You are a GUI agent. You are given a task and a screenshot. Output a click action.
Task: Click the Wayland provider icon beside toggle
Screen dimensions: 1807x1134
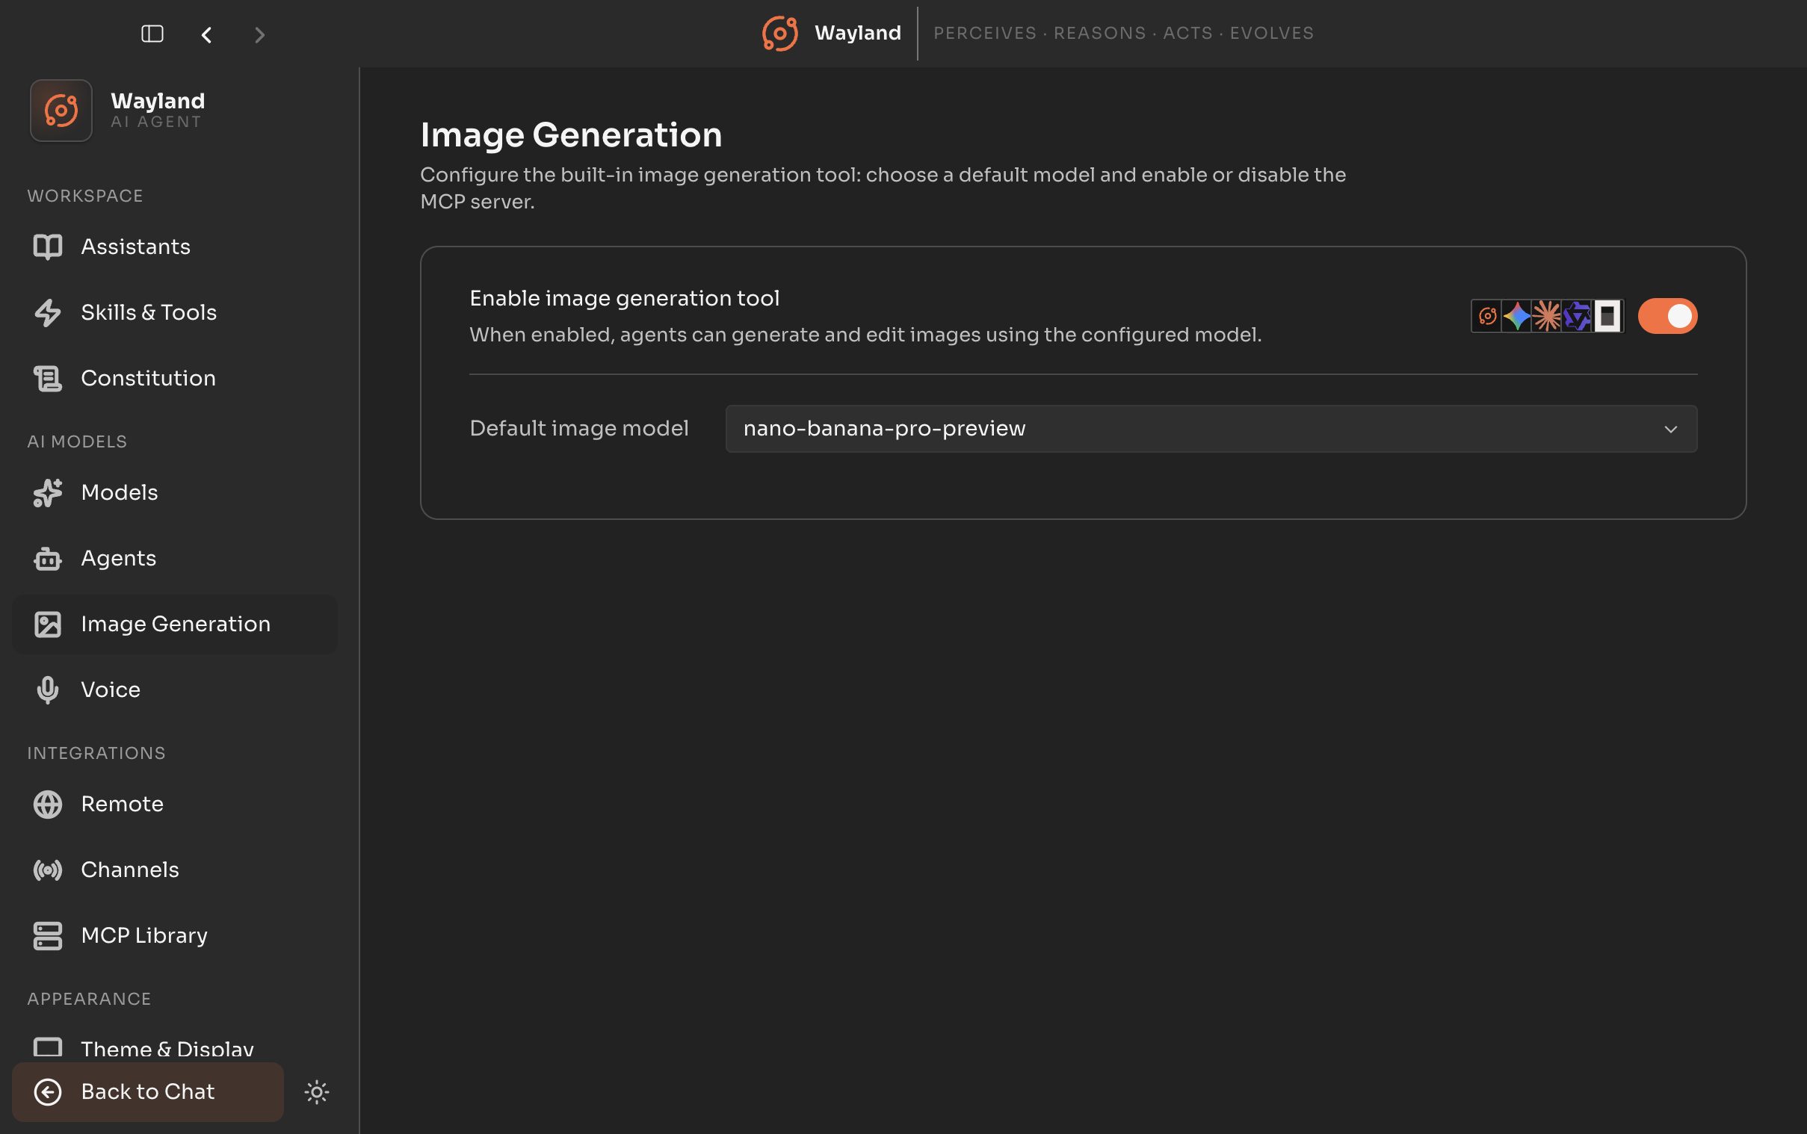pos(1486,316)
